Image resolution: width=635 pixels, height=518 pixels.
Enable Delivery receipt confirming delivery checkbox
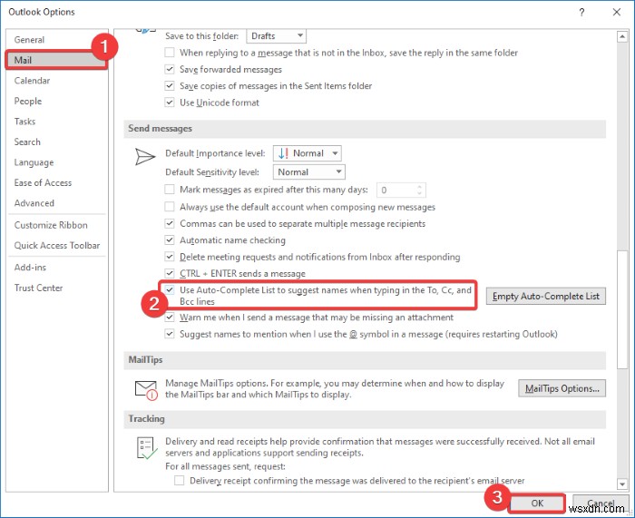point(179,480)
